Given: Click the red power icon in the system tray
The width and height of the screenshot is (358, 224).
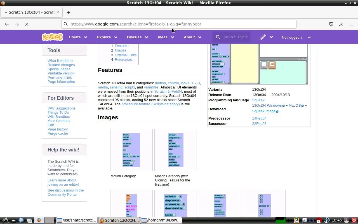Looking at the screenshot, I should pos(354,220).
